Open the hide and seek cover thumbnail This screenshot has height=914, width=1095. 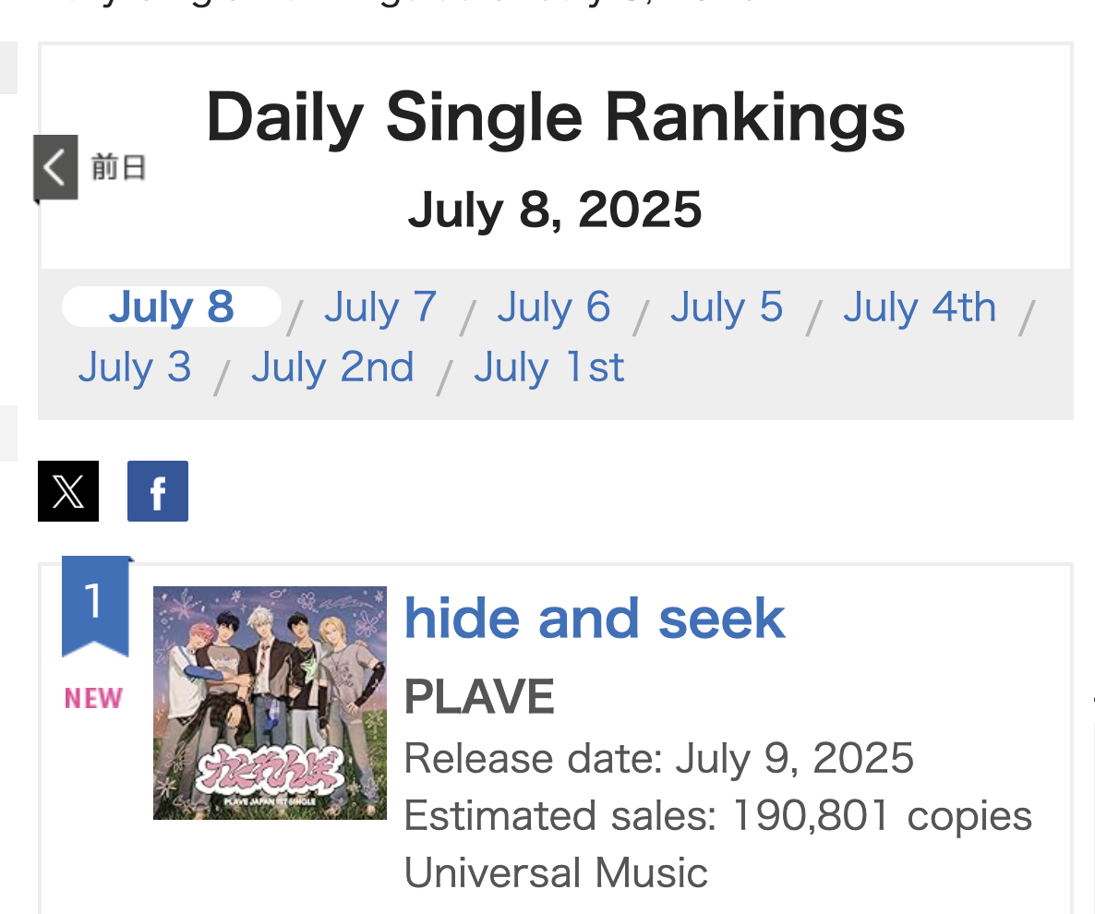(x=270, y=703)
